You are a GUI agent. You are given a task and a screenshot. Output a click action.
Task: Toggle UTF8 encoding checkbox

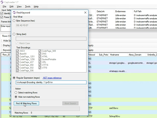(x=40, y=68)
